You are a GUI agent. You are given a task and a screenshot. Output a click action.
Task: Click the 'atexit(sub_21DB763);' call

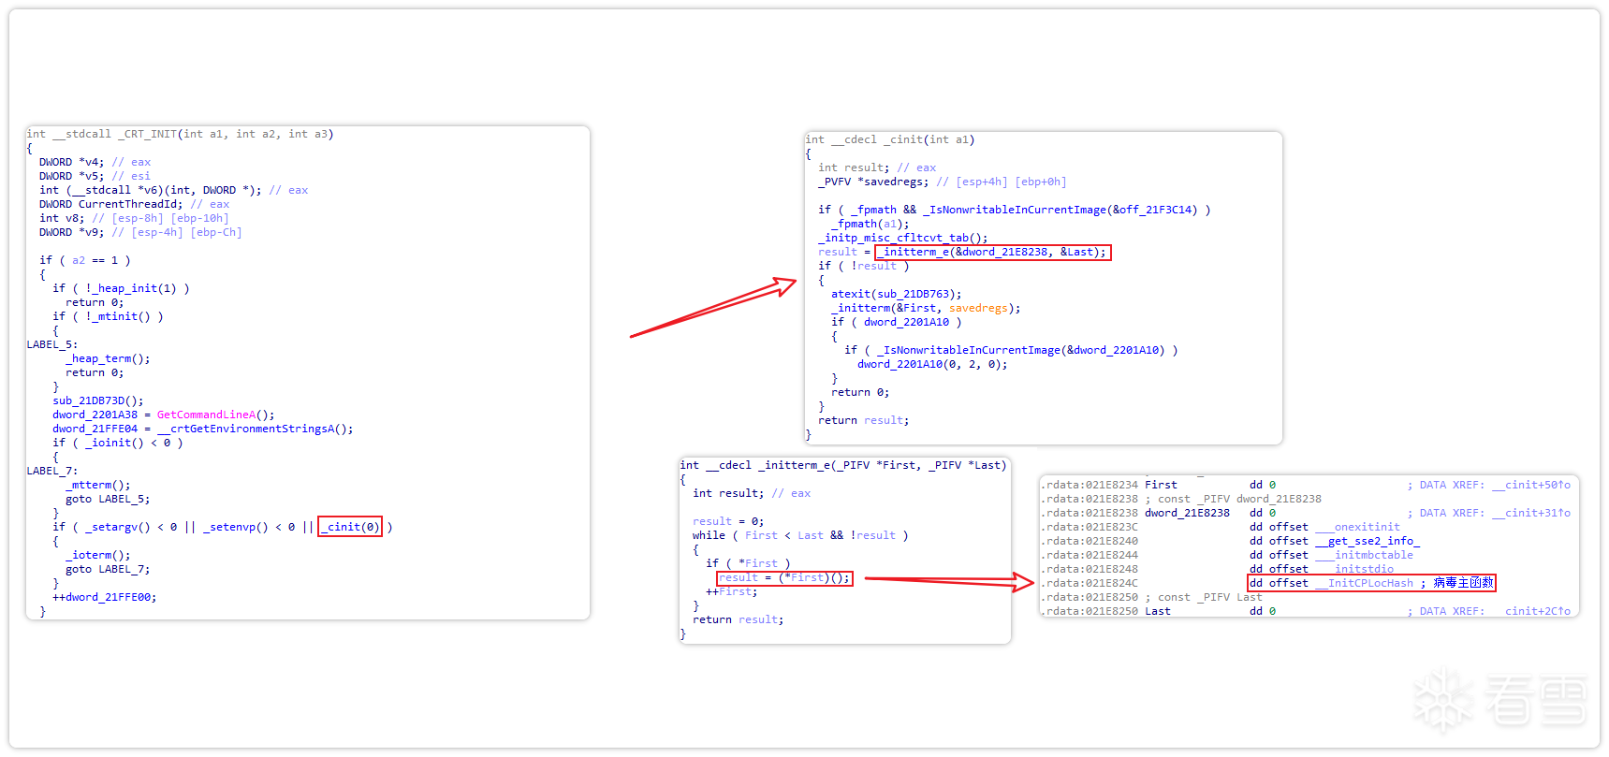[897, 294]
